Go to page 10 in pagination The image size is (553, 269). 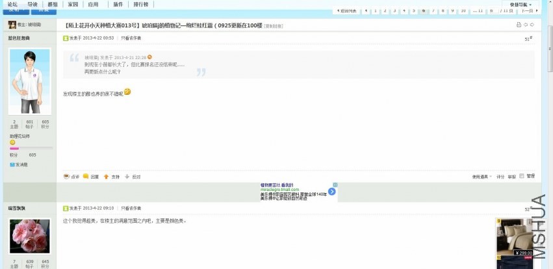[463, 11]
